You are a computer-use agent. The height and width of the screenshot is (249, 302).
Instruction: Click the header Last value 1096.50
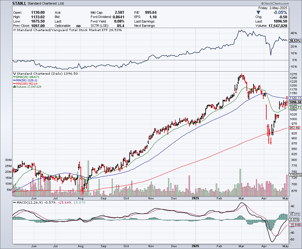point(280,21)
